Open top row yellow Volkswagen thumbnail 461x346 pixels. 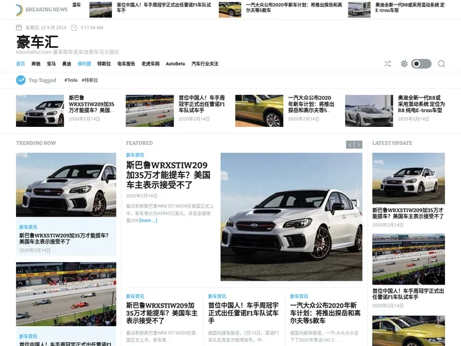pyautogui.click(x=259, y=111)
